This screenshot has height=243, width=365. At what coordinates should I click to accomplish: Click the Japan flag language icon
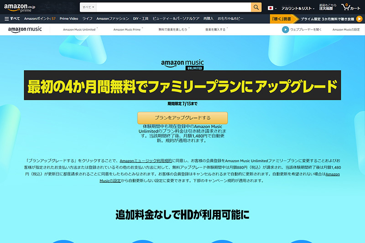point(271,8)
